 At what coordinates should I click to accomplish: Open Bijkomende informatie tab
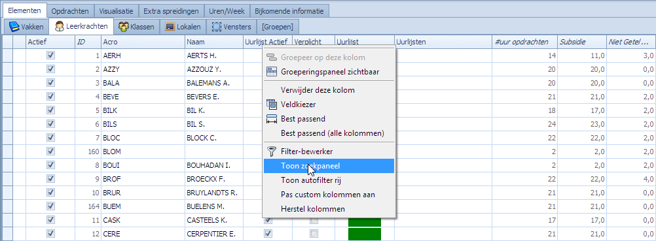coord(289,11)
